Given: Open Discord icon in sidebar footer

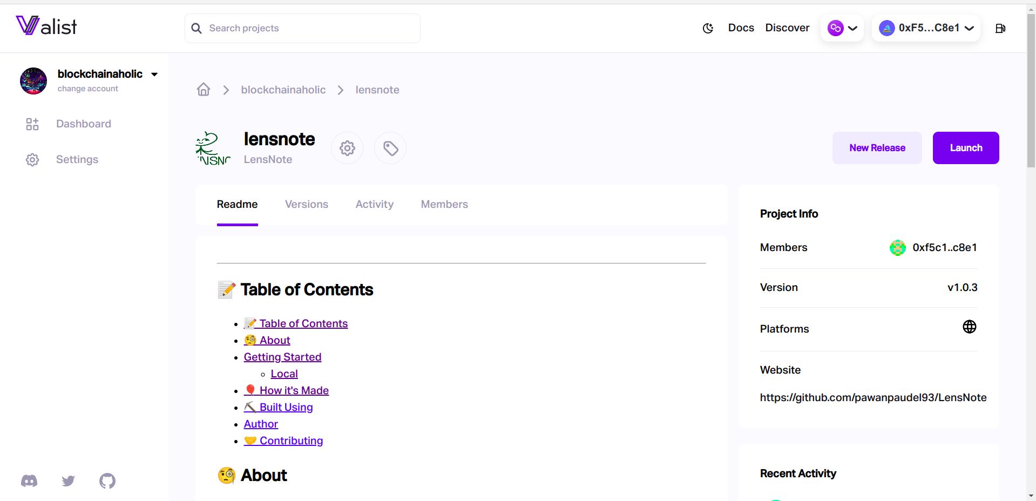Looking at the screenshot, I should click(x=29, y=480).
